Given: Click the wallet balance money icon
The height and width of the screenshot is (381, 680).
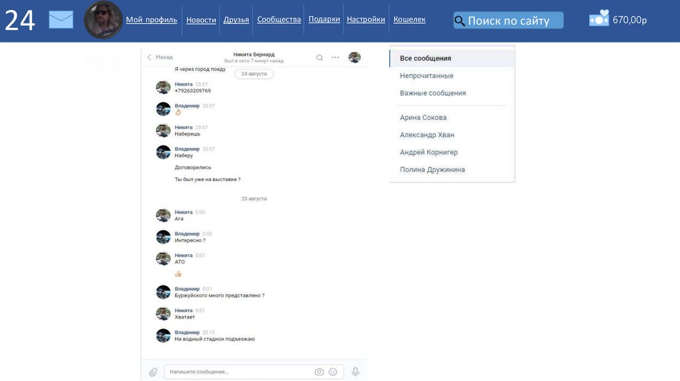Looking at the screenshot, I should point(598,19).
